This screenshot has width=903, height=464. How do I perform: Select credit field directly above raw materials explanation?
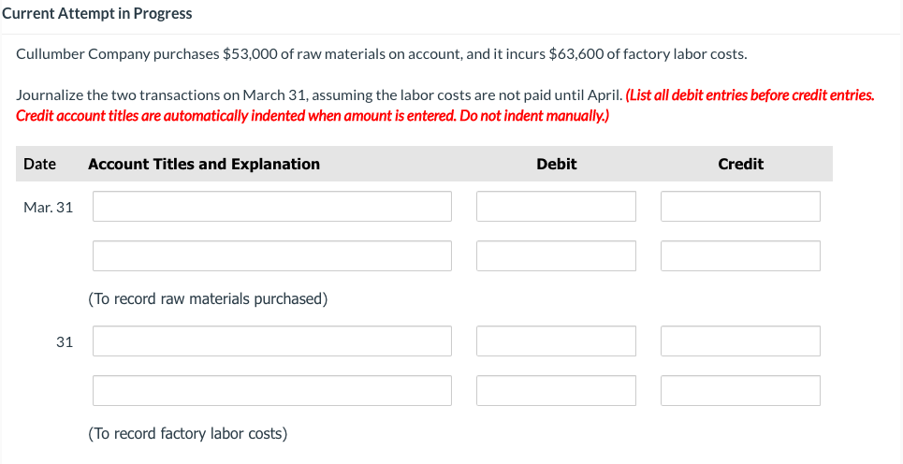click(740, 256)
